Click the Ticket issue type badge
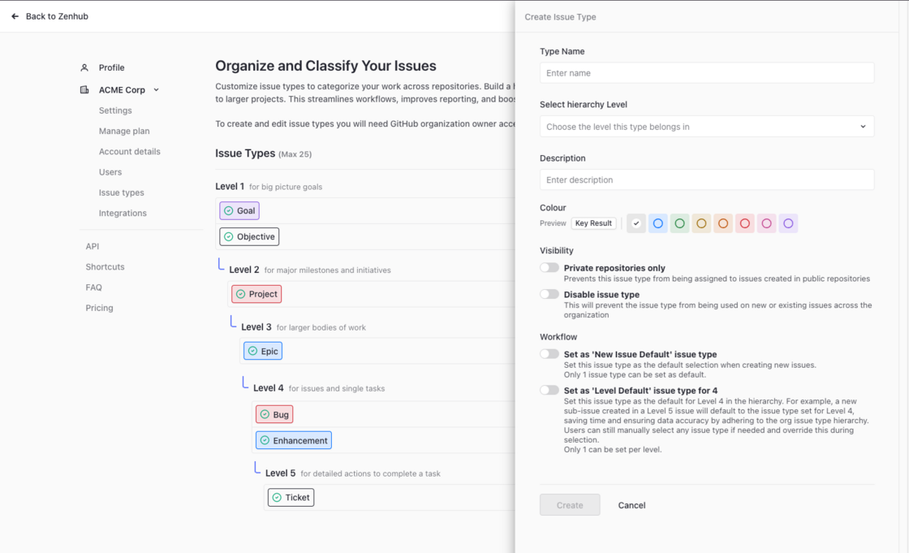This screenshot has height=553, width=909. (x=291, y=497)
